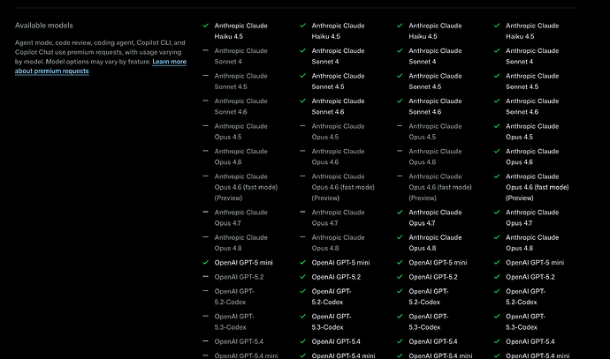
Task: Click the dash icon beside Claude Sonnet 4.5
Action: click(205, 76)
